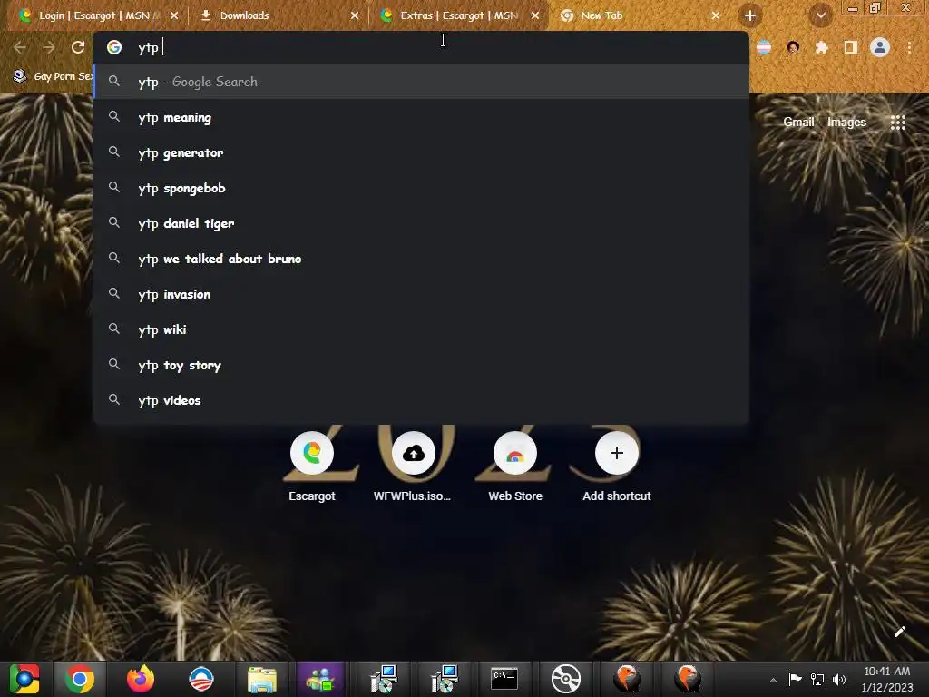The width and height of the screenshot is (929, 697).
Task: Open the MSN Messenger taskbar icon
Action: [x=321, y=679]
